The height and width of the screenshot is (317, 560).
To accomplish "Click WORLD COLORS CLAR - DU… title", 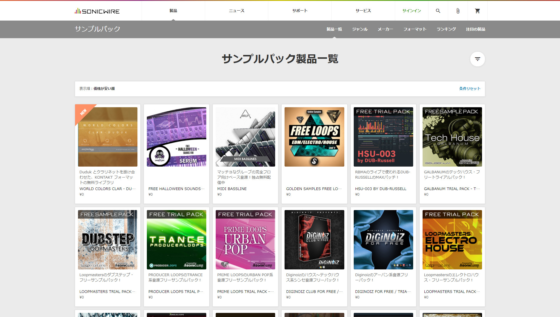I will coord(108,189).
